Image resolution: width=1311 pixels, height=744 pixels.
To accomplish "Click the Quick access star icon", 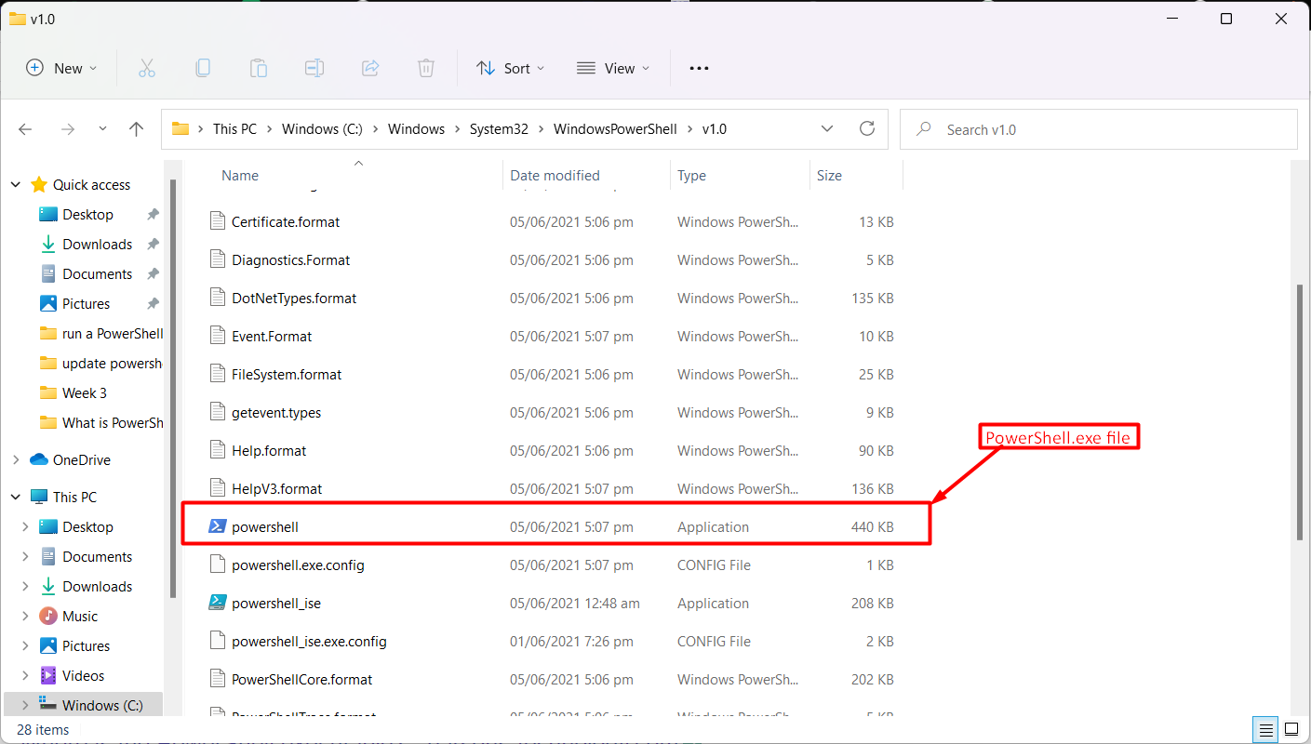I will 39,184.
